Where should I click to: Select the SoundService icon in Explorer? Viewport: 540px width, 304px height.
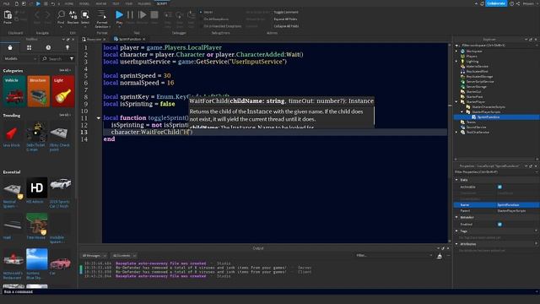pyautogui.click(x=463, y=128)
